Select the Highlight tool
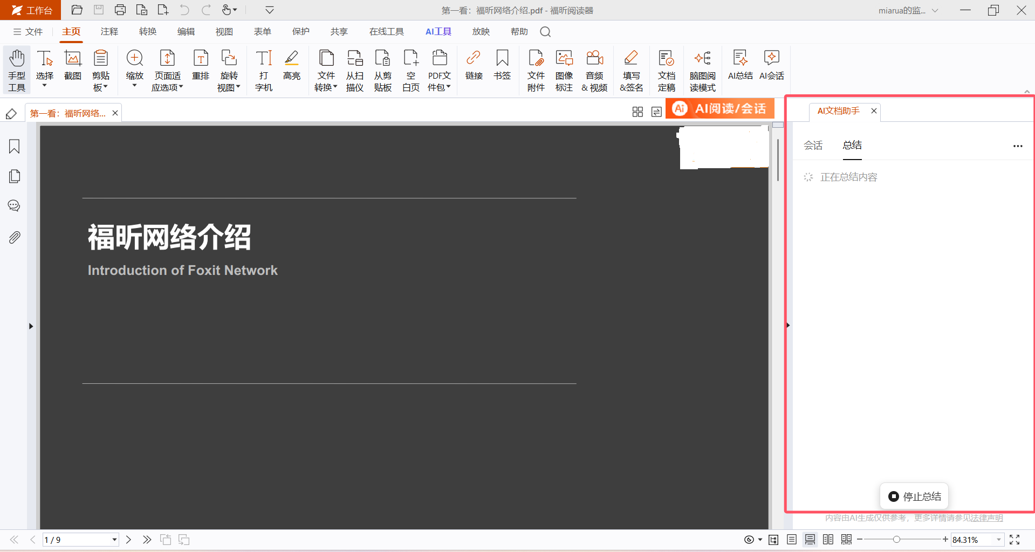The image size is (1035, 552). point(292,65)
